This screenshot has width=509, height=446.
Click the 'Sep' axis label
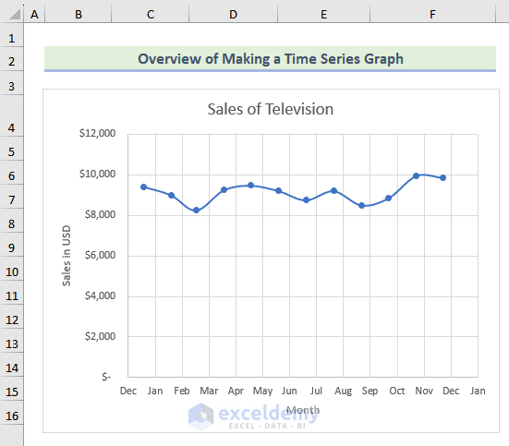(x=370, y=391)
